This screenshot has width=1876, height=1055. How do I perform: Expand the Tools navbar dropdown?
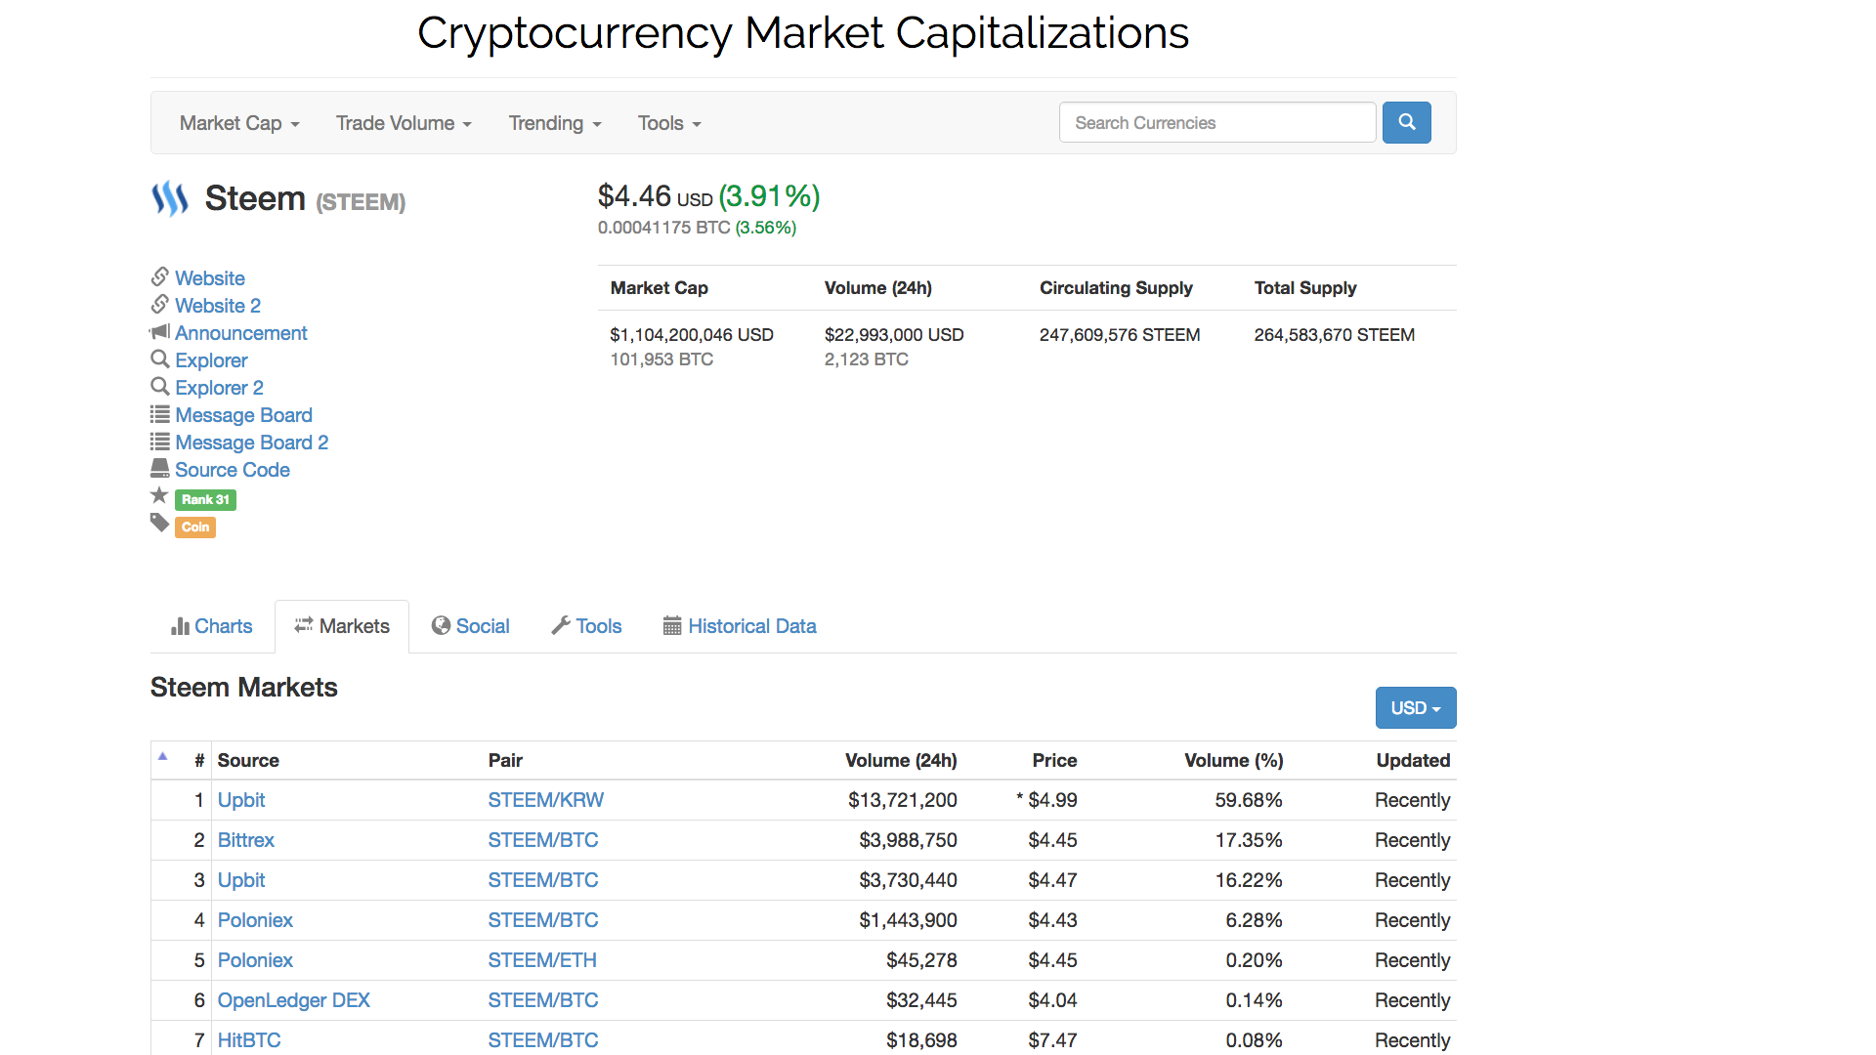(669, 123)
